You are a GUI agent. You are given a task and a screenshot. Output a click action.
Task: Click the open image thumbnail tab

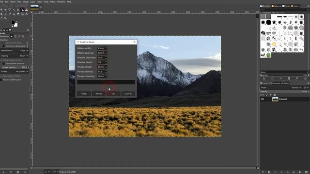34,7
